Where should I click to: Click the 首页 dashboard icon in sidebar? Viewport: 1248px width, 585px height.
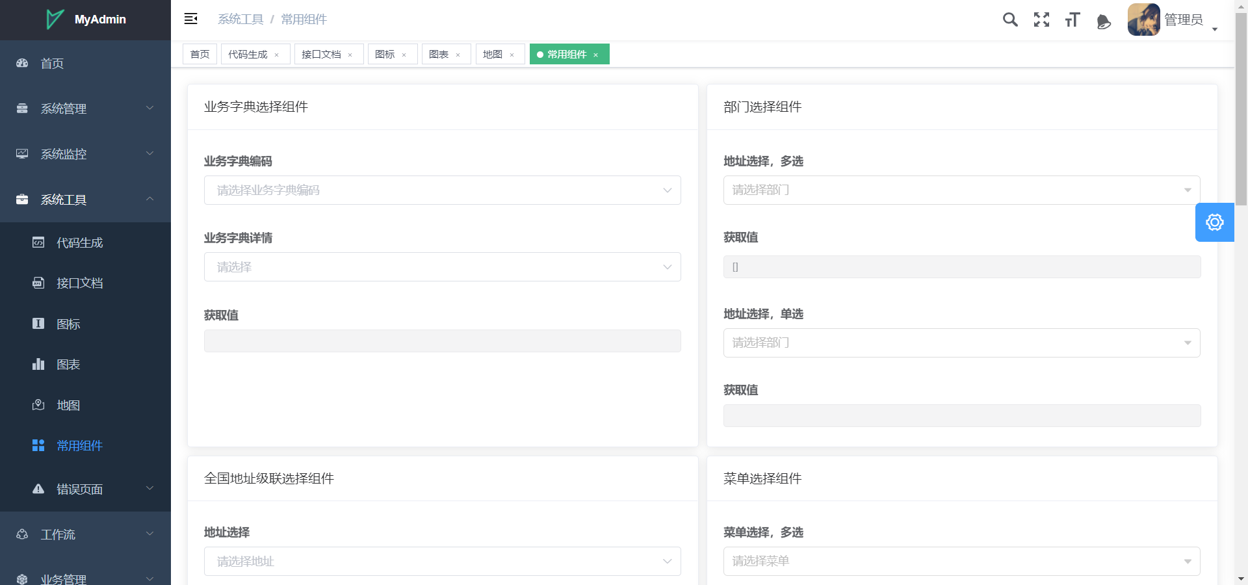click(22, 63)
